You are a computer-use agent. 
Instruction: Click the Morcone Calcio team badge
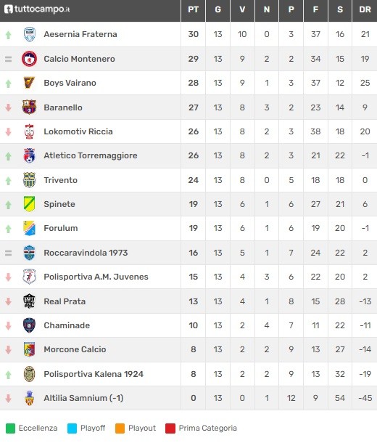point(29,349)
